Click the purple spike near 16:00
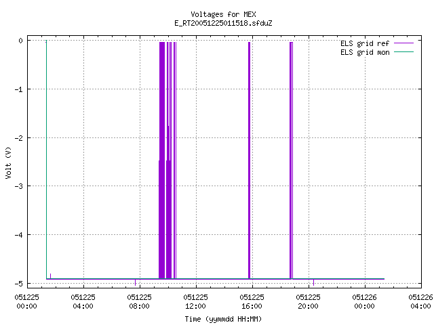434x325 pixels. (249, 160)
